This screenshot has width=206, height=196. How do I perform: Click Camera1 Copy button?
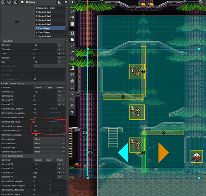[49, 88]
